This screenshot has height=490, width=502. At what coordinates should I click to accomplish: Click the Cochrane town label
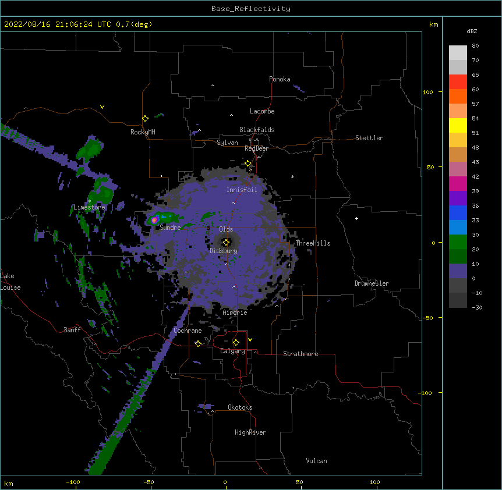pos(188,331)
